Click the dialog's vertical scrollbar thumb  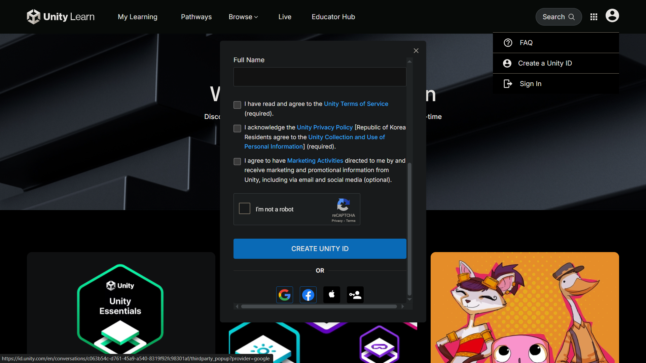(409, 229)
